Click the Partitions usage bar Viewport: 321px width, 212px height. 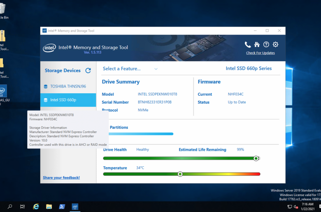pyautogui.click(x=141, y=134)
